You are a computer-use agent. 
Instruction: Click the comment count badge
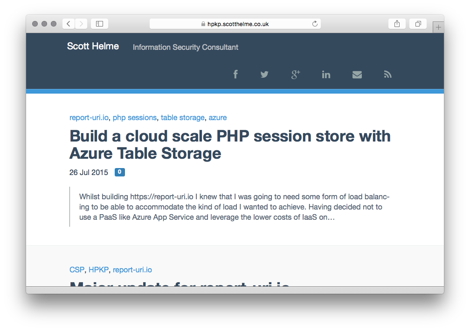120,172
